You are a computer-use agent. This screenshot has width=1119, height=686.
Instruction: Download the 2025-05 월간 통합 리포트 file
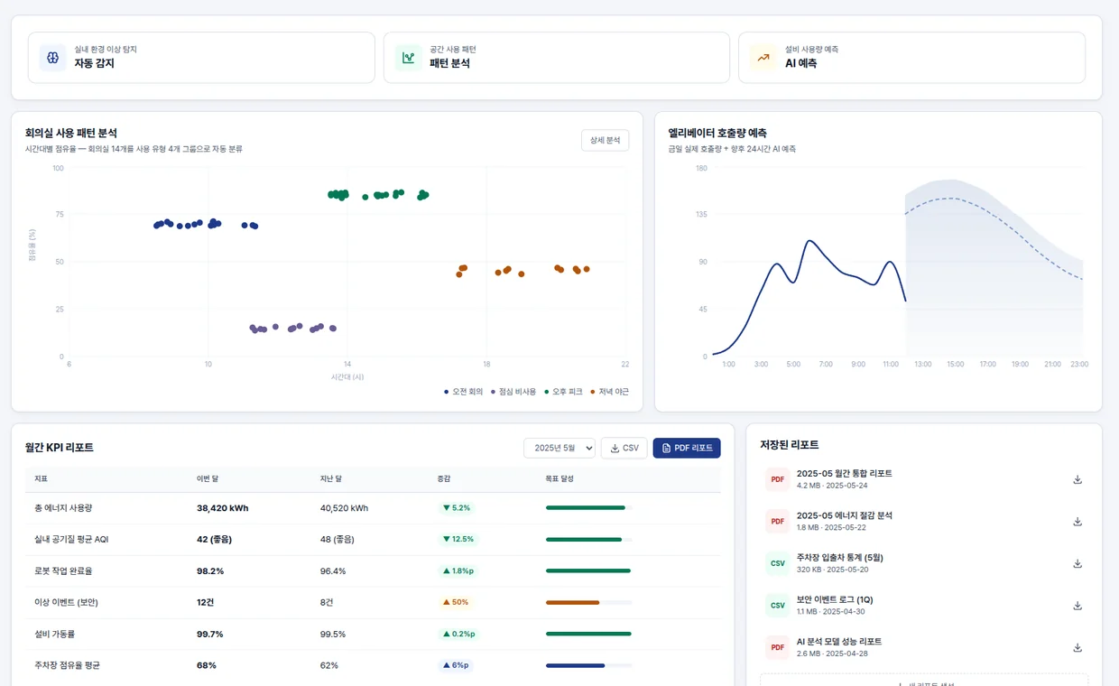click(1077, 479)
